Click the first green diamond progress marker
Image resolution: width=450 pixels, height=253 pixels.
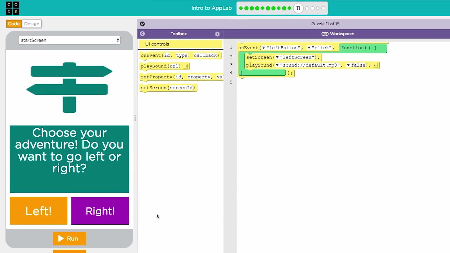241,8
